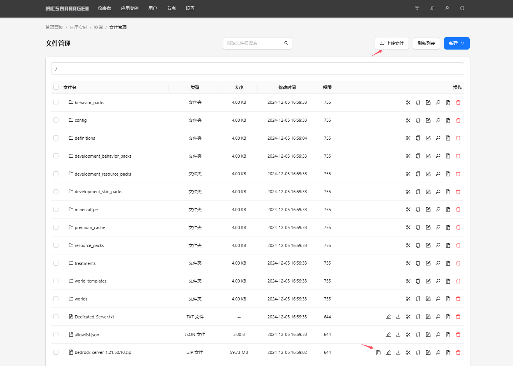Delete the behavior_packs folder
This screenshot has width=513, height=366.
click(458, 103)
